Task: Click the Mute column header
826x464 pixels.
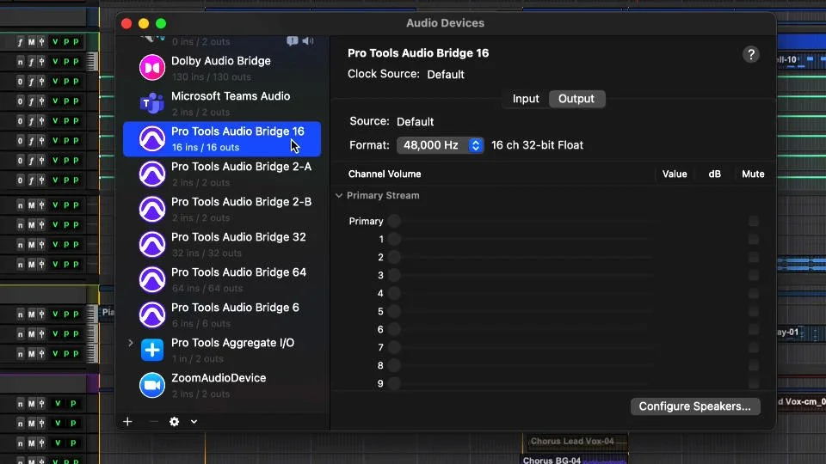Action: [754, 174]
